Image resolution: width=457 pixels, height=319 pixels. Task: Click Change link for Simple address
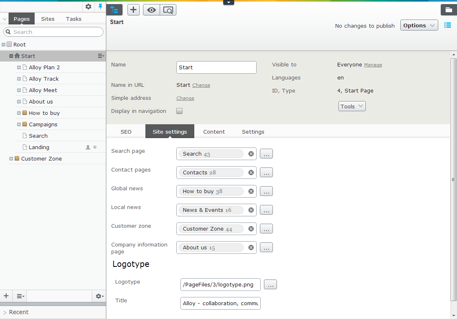point(185,98)
